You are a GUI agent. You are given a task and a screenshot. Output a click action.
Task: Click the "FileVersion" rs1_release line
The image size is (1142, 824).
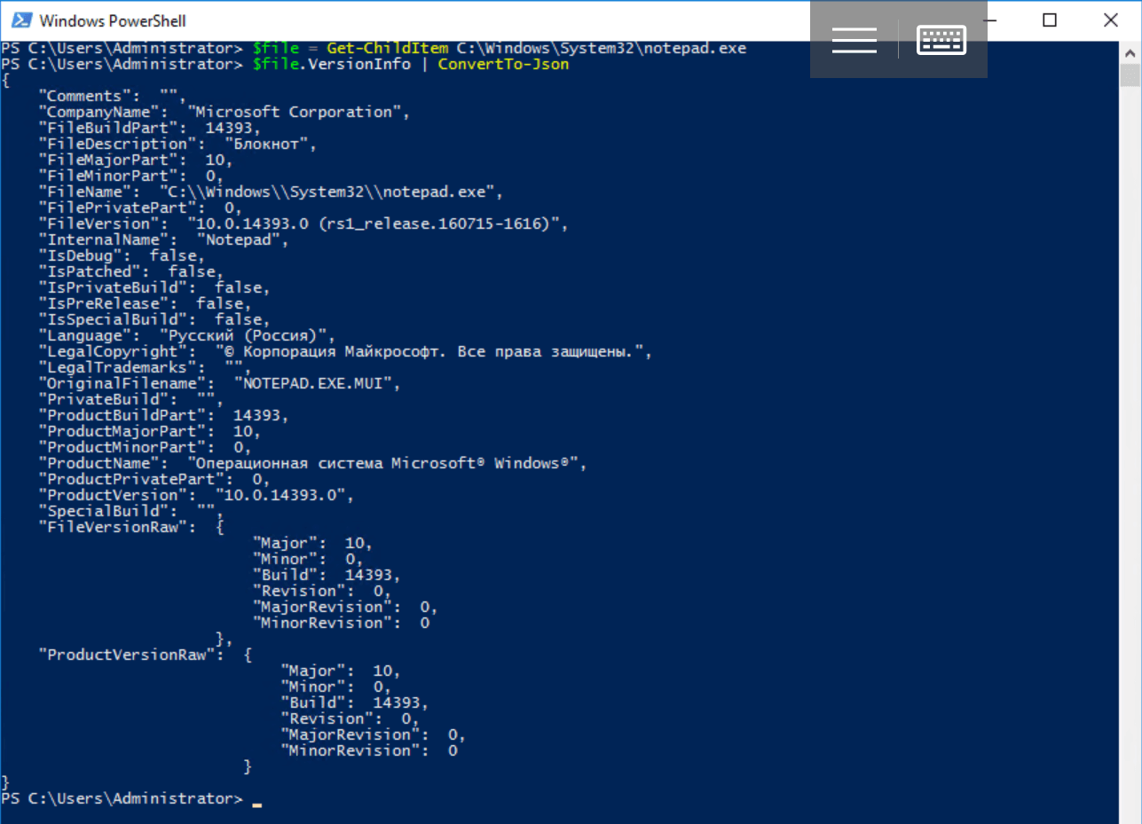(x=303, y=224)
